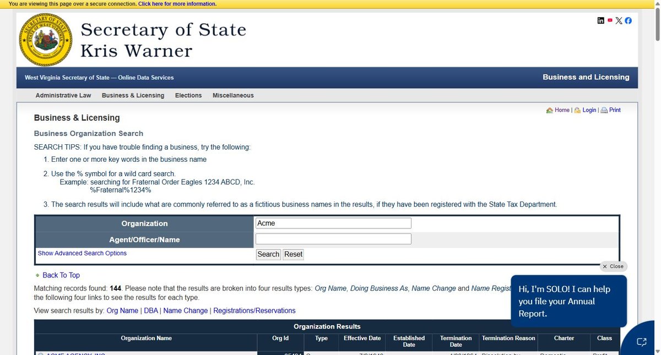Click the Login lock icon
Screen dimensions: 661x355
point(577,111)
